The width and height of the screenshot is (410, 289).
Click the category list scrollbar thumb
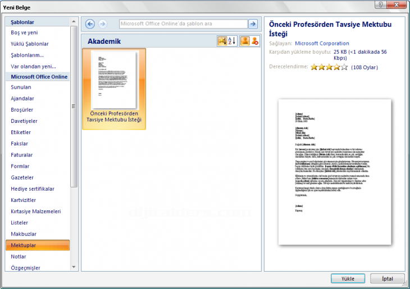point(74,107)
